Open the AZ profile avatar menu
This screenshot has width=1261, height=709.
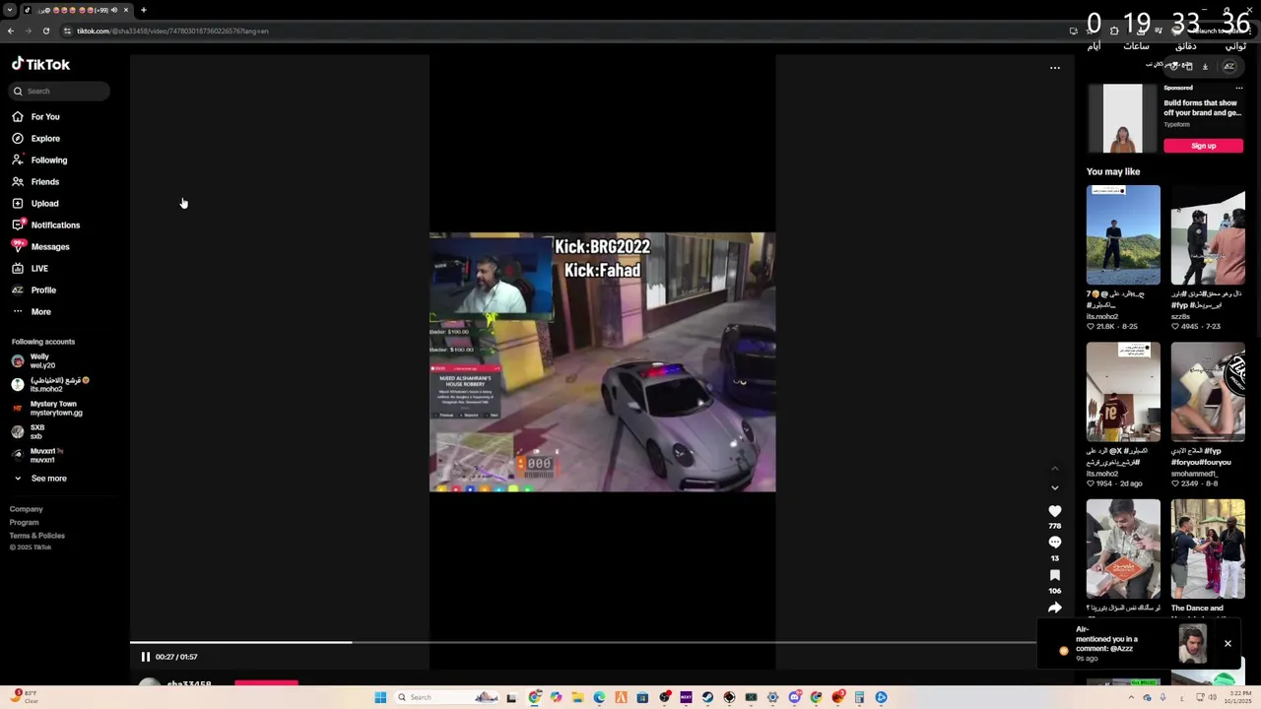pos(1229,66)
